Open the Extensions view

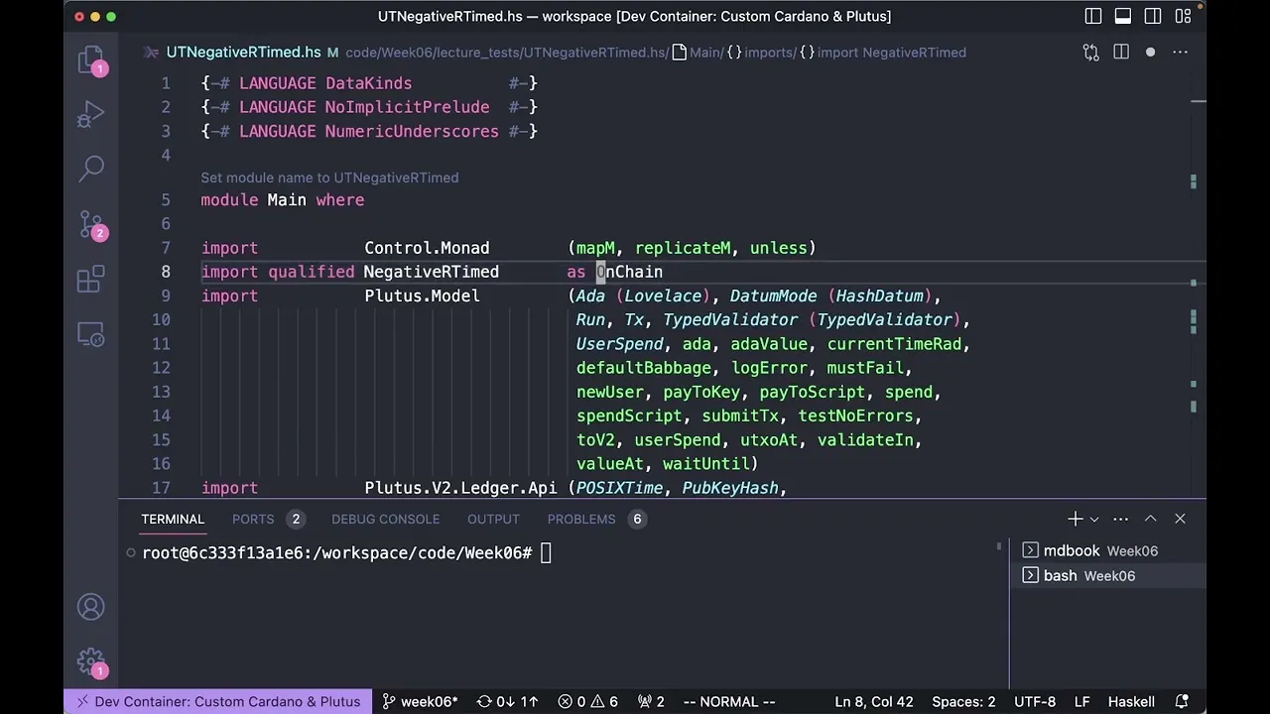[x=91, y=279]
